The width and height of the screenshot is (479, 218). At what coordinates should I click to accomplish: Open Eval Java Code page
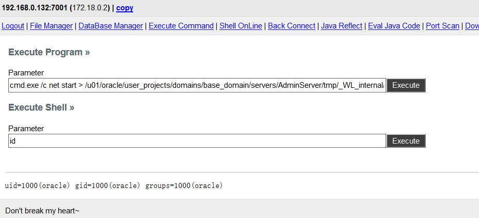click(x=394, y=26)
